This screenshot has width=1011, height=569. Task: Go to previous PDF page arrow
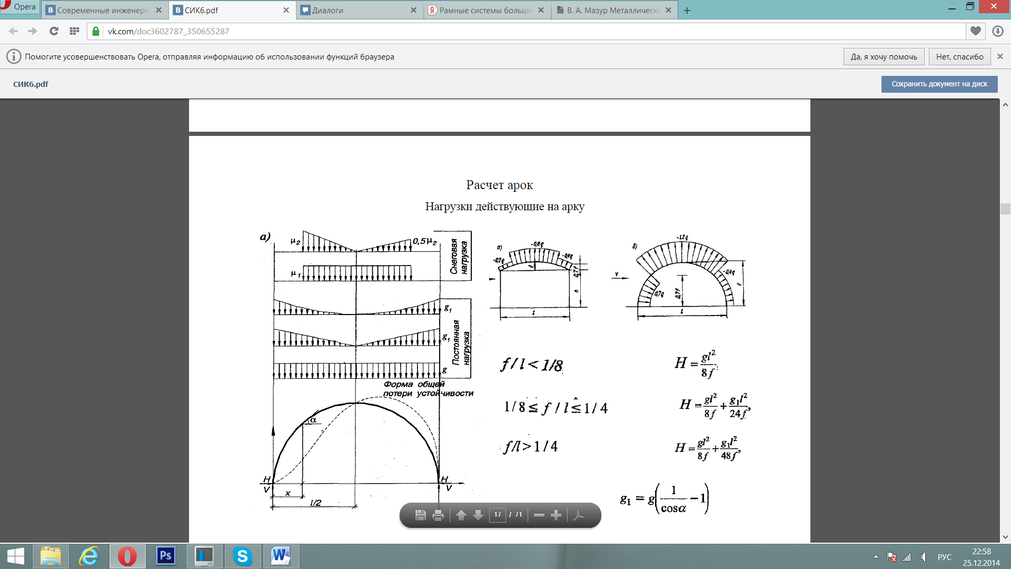pyautogui.click(x=461, y=515)
